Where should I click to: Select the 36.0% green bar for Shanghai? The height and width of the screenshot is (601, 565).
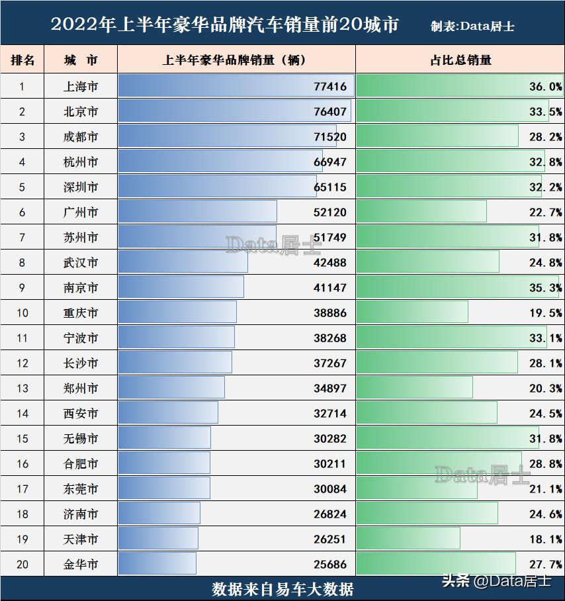tap(456, 85)
